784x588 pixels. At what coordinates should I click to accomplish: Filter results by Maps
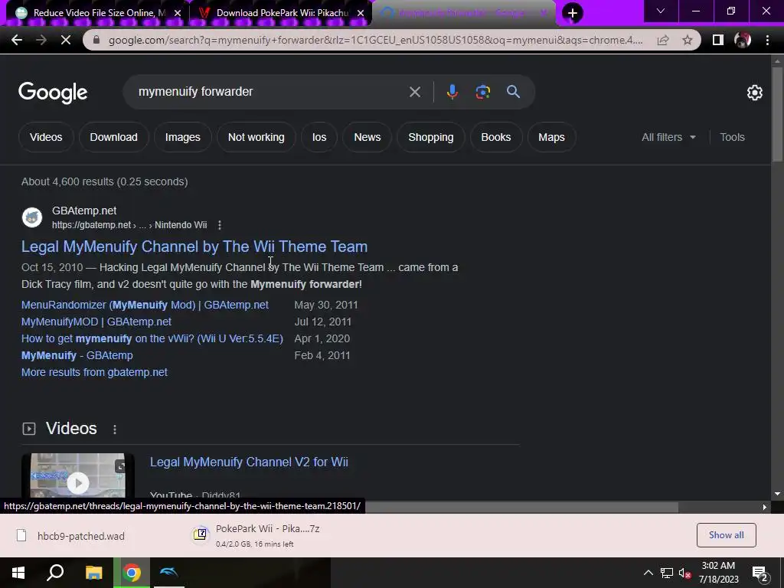tap(551, 137)
